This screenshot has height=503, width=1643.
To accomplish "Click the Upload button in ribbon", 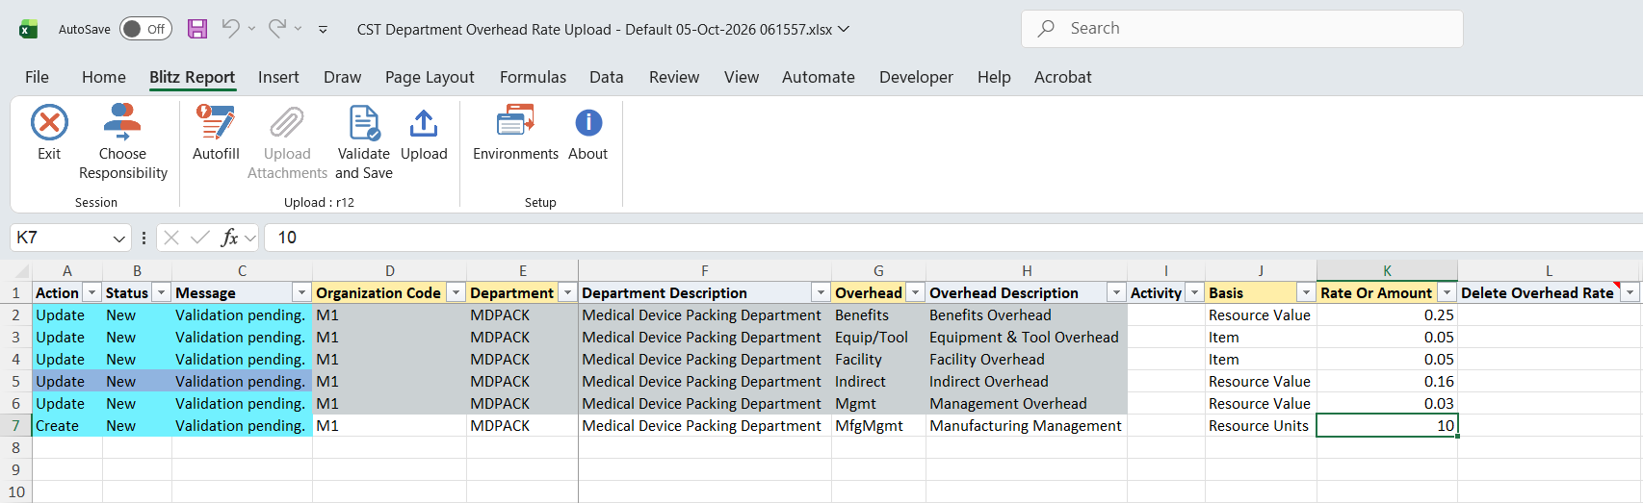I will [x=424, y=133].
